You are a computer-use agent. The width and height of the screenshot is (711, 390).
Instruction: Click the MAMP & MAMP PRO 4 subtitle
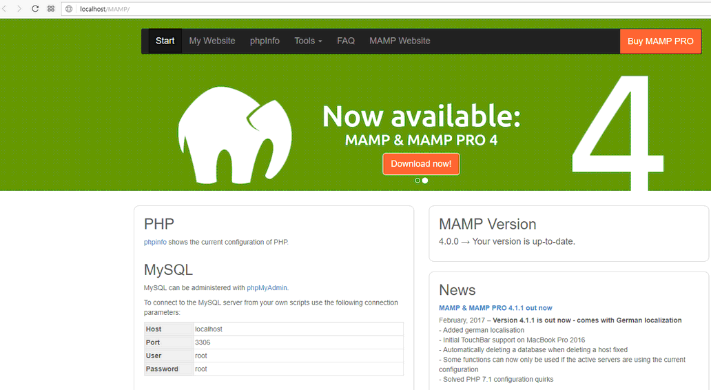point(421,140)
